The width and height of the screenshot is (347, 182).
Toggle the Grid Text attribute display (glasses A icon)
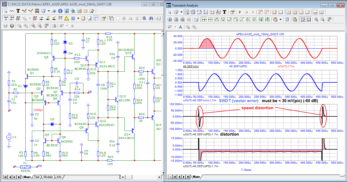(x=6, y=18)
